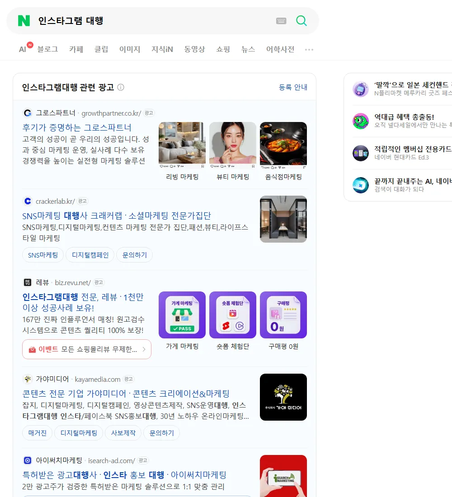Switch to the 블로그 tab
This screenshot has height=497, width=452.
(47, 49)
